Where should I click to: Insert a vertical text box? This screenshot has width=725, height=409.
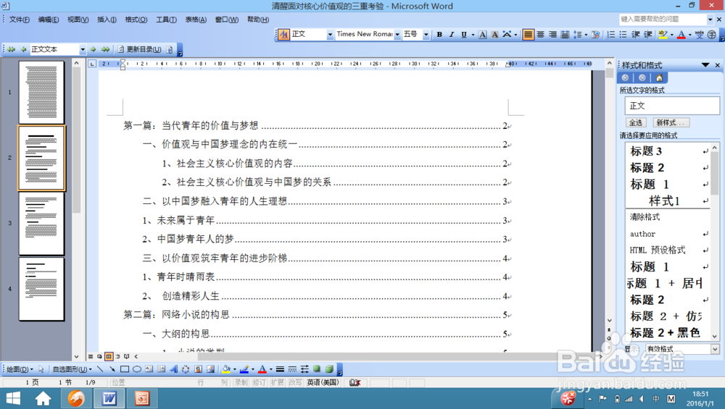162,369
